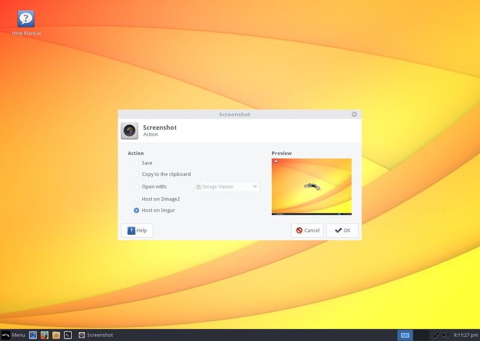Choose Copy to the clipboard option
Image resolution: width=480 pixels, height=341 pixels.
[x=137, y=174]
